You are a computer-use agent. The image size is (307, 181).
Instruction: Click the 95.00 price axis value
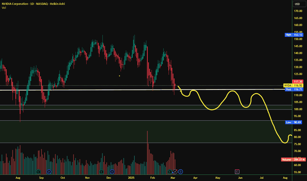point(297,116)
